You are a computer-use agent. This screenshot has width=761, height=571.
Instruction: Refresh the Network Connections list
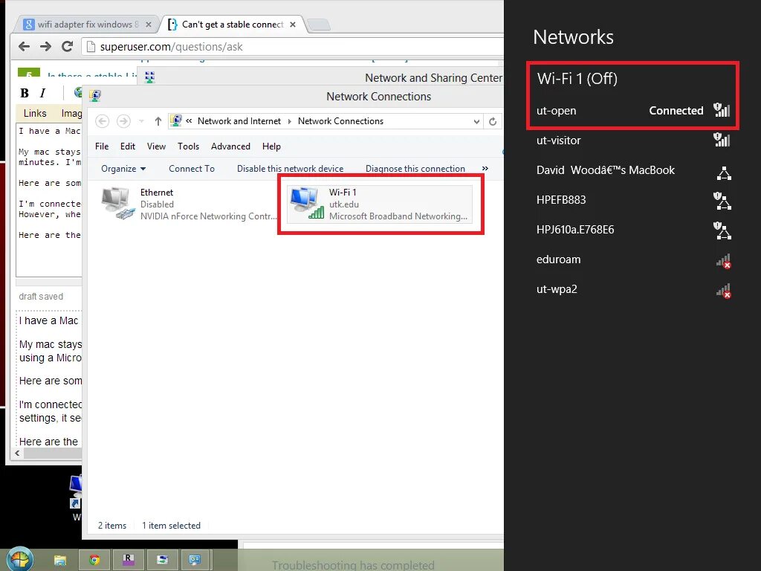493,121
